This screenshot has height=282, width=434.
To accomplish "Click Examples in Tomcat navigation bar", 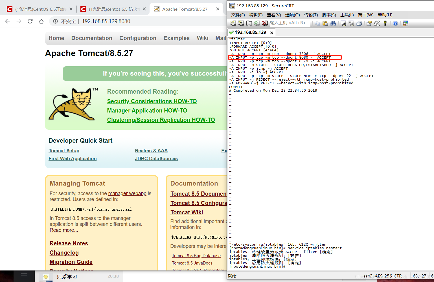I will (176, 38).
